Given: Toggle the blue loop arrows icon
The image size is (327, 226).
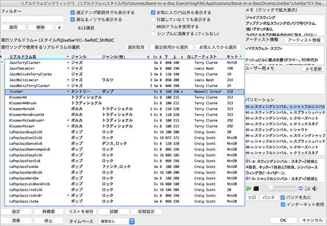Looking at the screenshot, I should click(300, 188).
